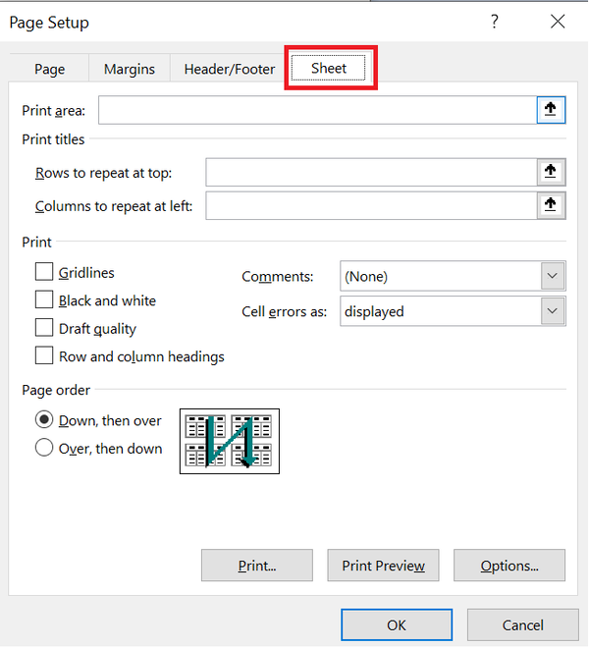Click the Print titles section heading
Image resolution: width=589 pixels, height=650 pixels.
(x=53, y=139)
